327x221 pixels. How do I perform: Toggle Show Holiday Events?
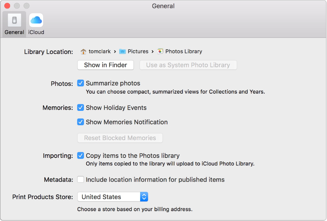pyautogui.click(x=80, y=108)
